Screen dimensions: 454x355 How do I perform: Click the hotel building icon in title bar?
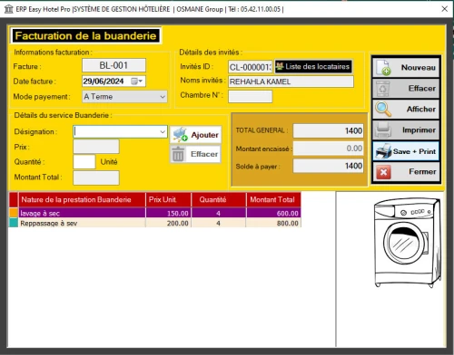[9, 9]
